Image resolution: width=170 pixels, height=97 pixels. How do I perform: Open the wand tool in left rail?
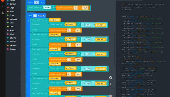3,7
